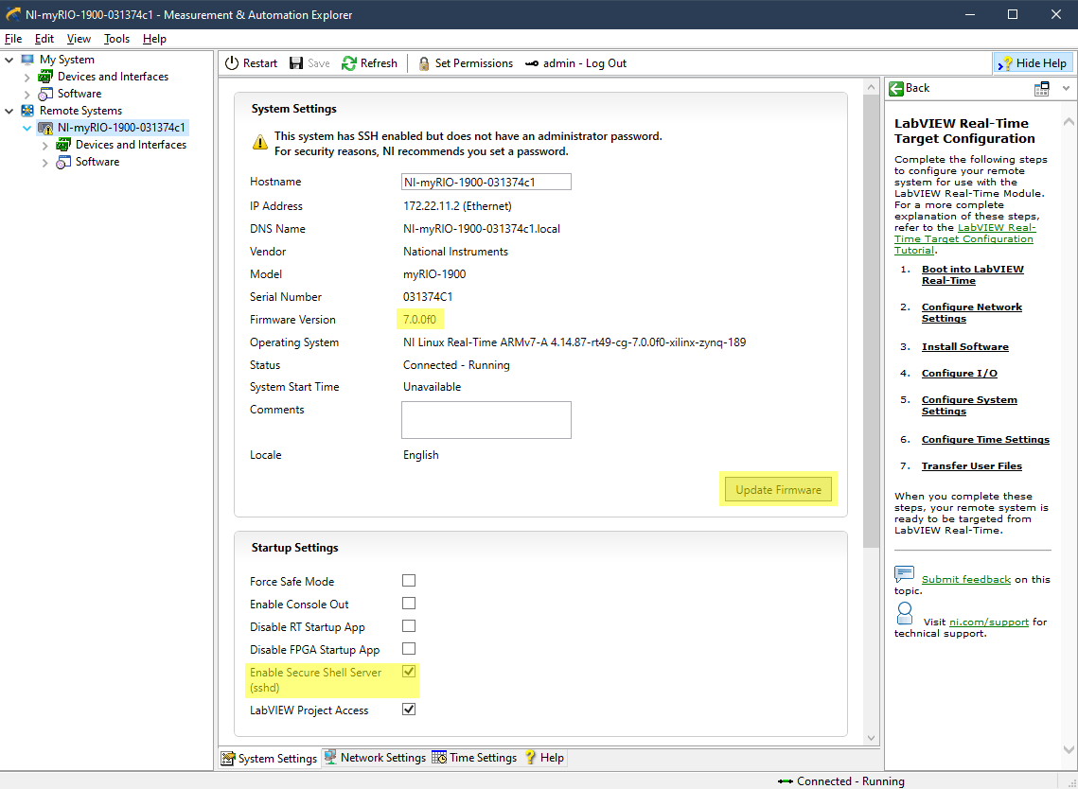Click the Remote Systems network icon
The height and width of the screenshot is (789, 1078).
(x=27, y=111)
